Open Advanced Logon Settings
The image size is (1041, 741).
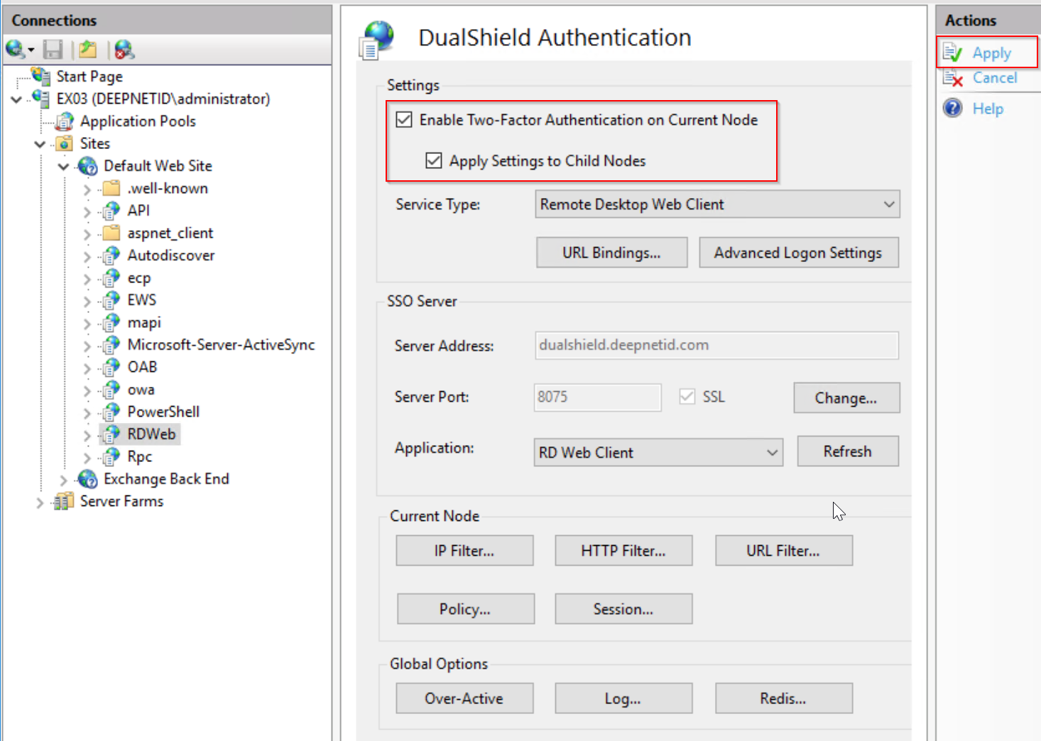click(798, 253)
